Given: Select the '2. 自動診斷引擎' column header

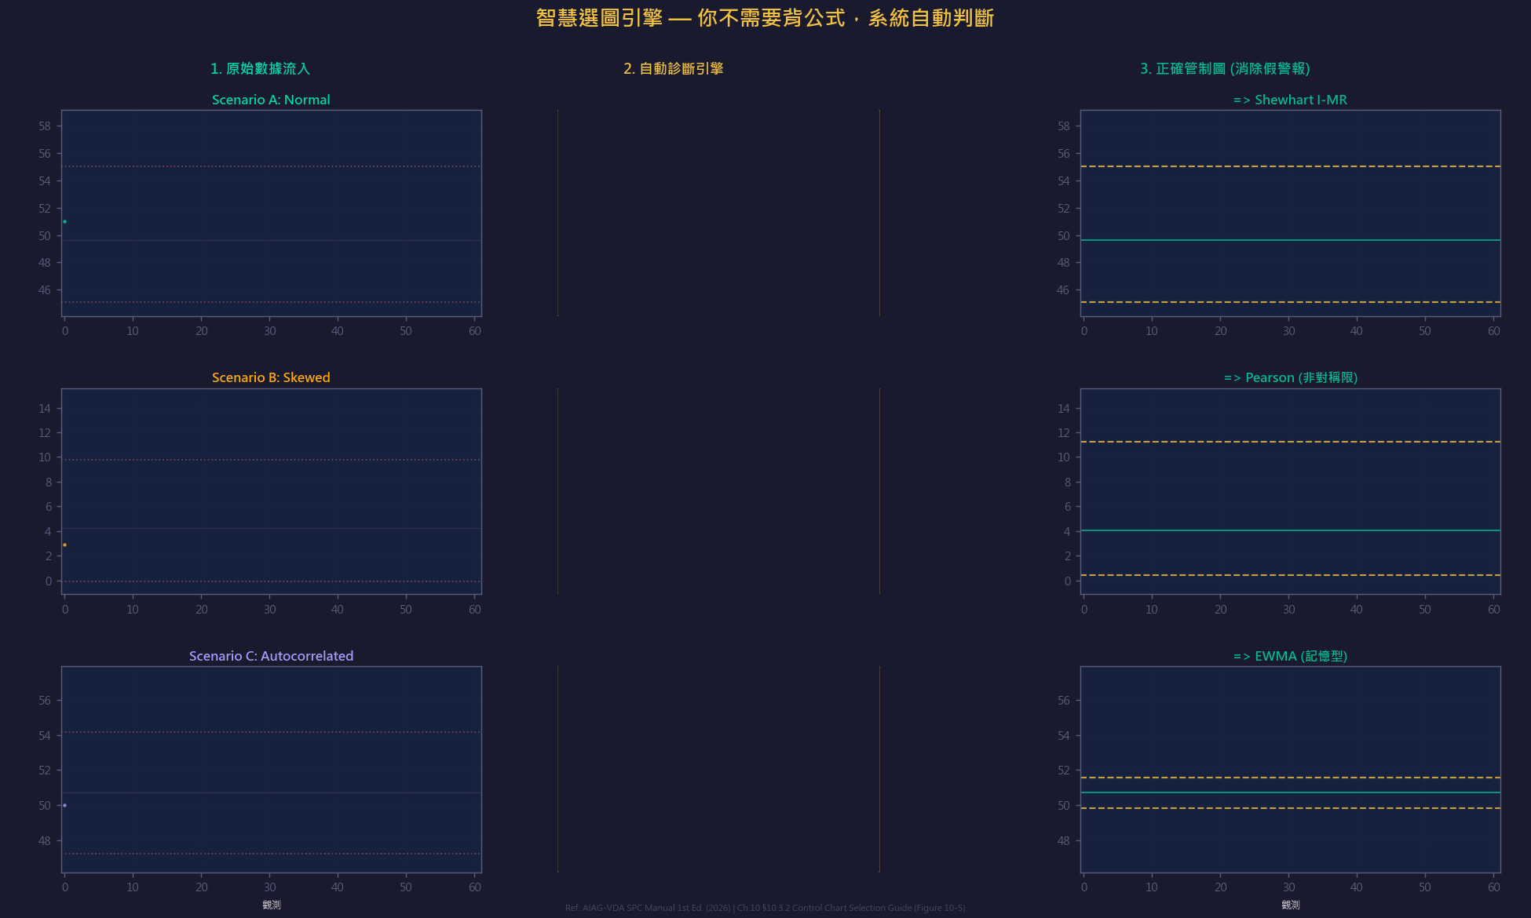Looking at the screenshot, I should [x=674, y=68].
